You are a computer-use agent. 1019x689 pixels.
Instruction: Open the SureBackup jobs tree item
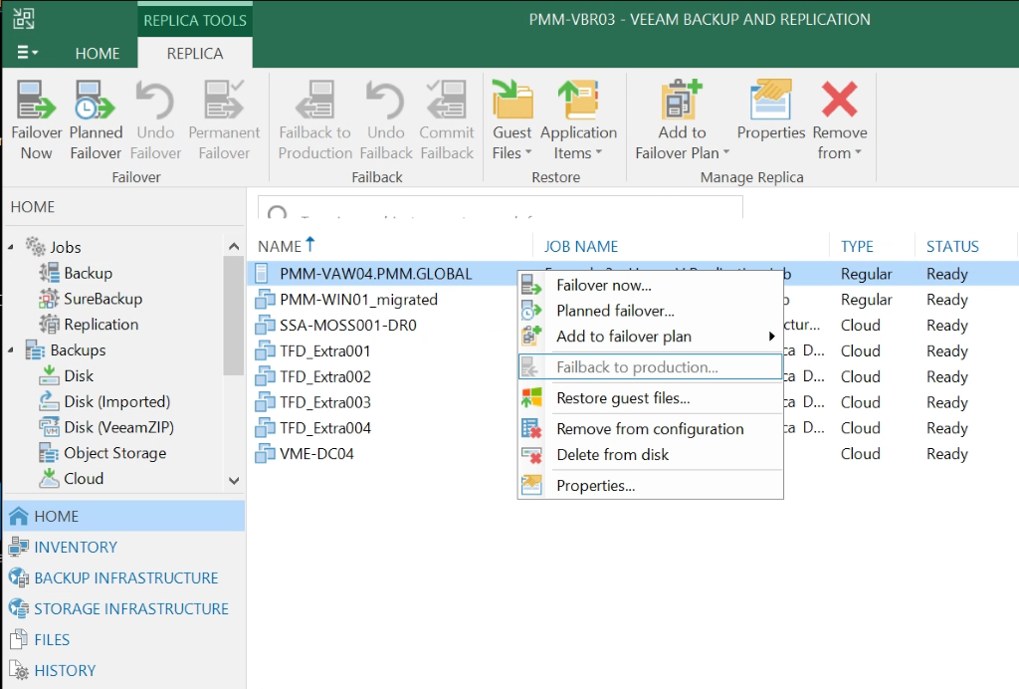click(x=91, y=299)
